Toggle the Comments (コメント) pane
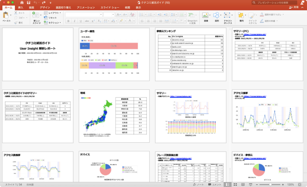The width and height of the screenshot is (307, 187). pyautogui.click(x=215, y=184)
